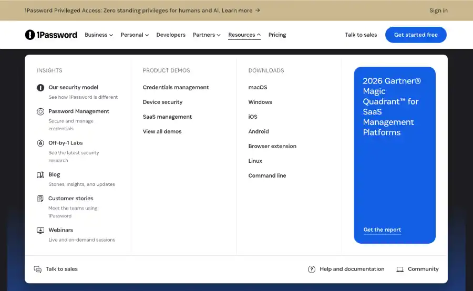Select Device security demo
Screen dimensions: 473x291
click(x=162, y=102)
